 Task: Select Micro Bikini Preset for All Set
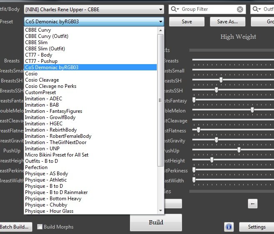click(x=90, y=155)
